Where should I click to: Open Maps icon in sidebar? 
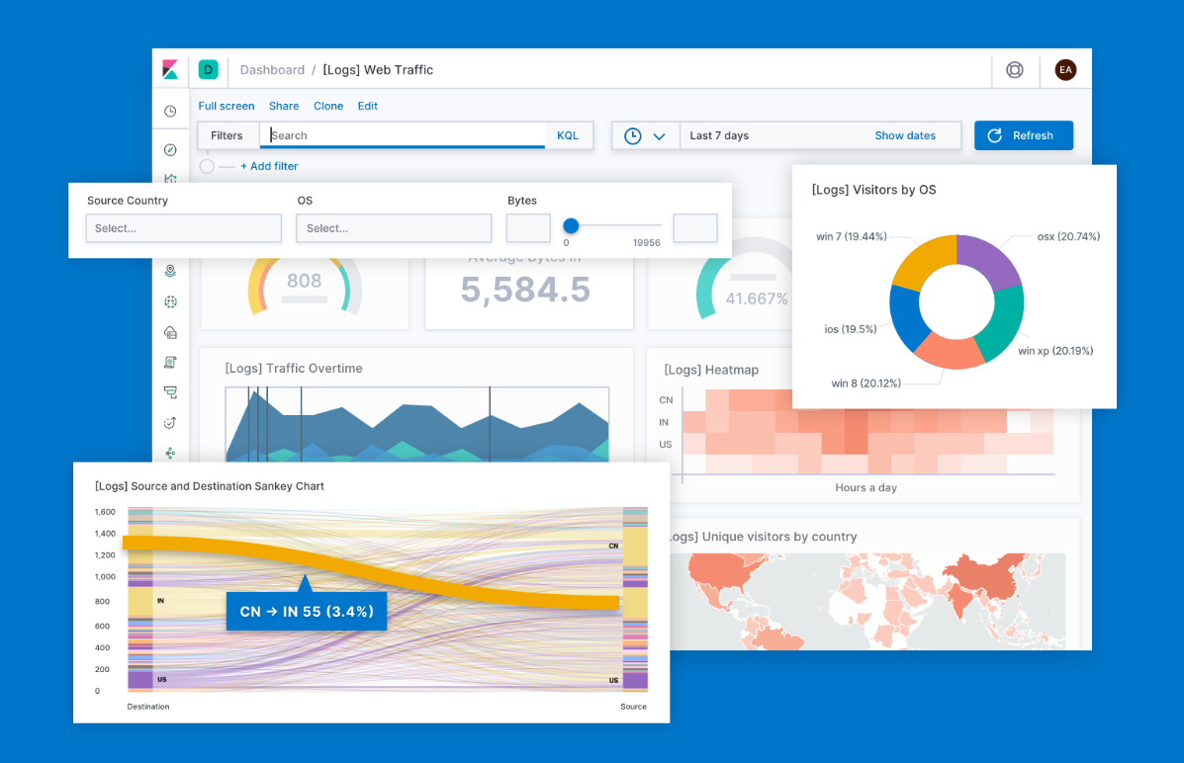171,270
